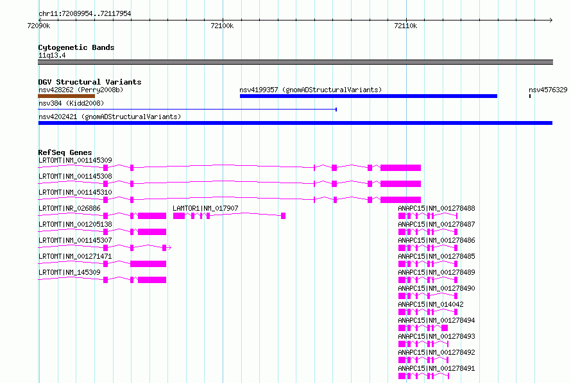
Task: Select transcript label ANAPC15|NM_001278488
Action: tap(436, 208)
